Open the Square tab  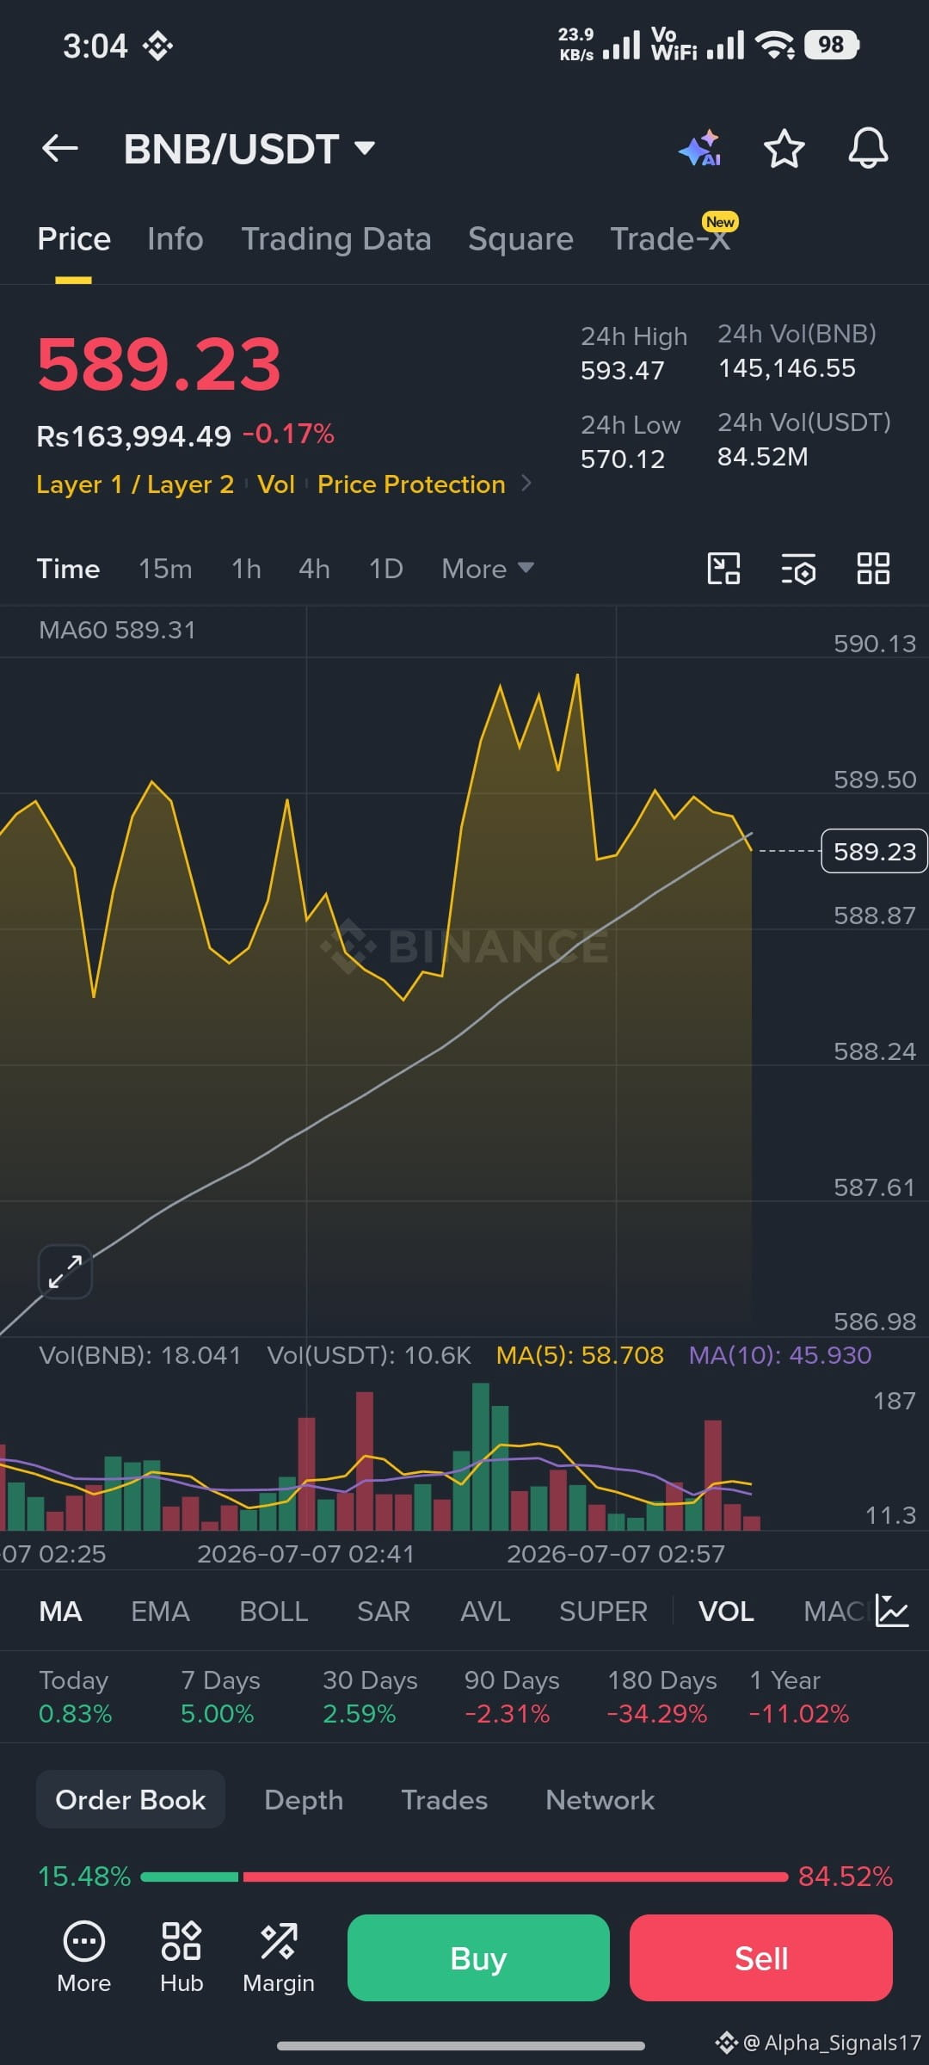click(x=520, y=239)
